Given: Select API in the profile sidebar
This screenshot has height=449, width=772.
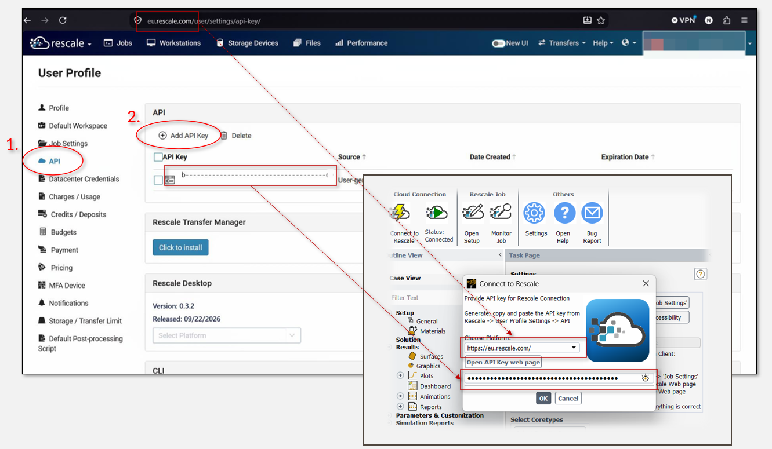Looking at the screenshot, I should (49, 161).
